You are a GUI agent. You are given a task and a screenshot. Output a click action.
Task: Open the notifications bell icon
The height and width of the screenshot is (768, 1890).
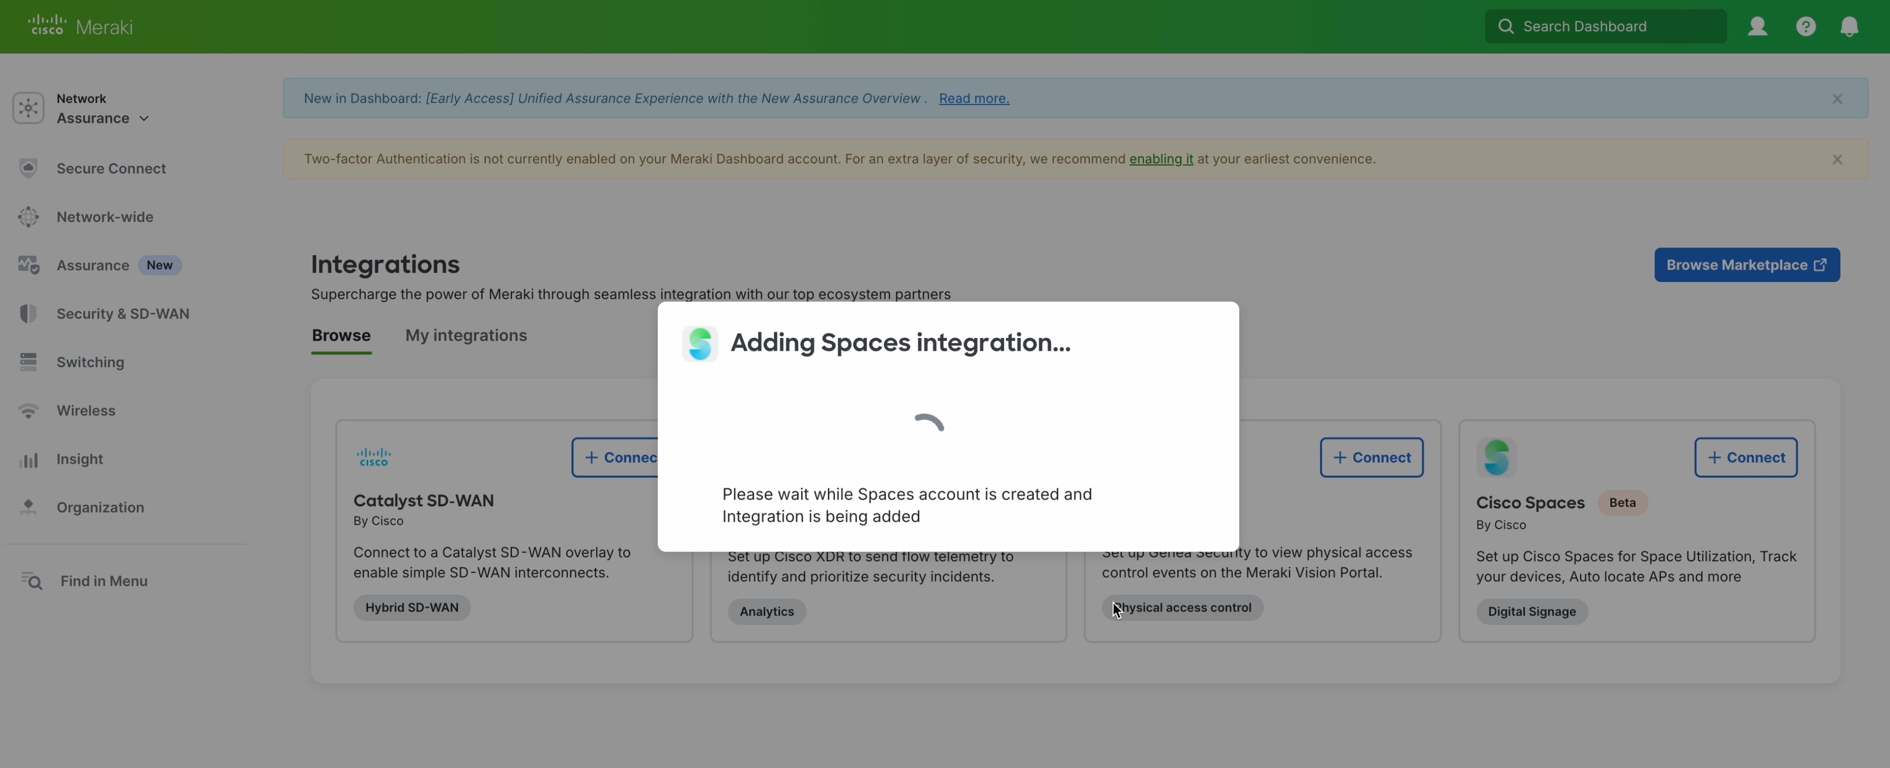tap(1849, 26)
